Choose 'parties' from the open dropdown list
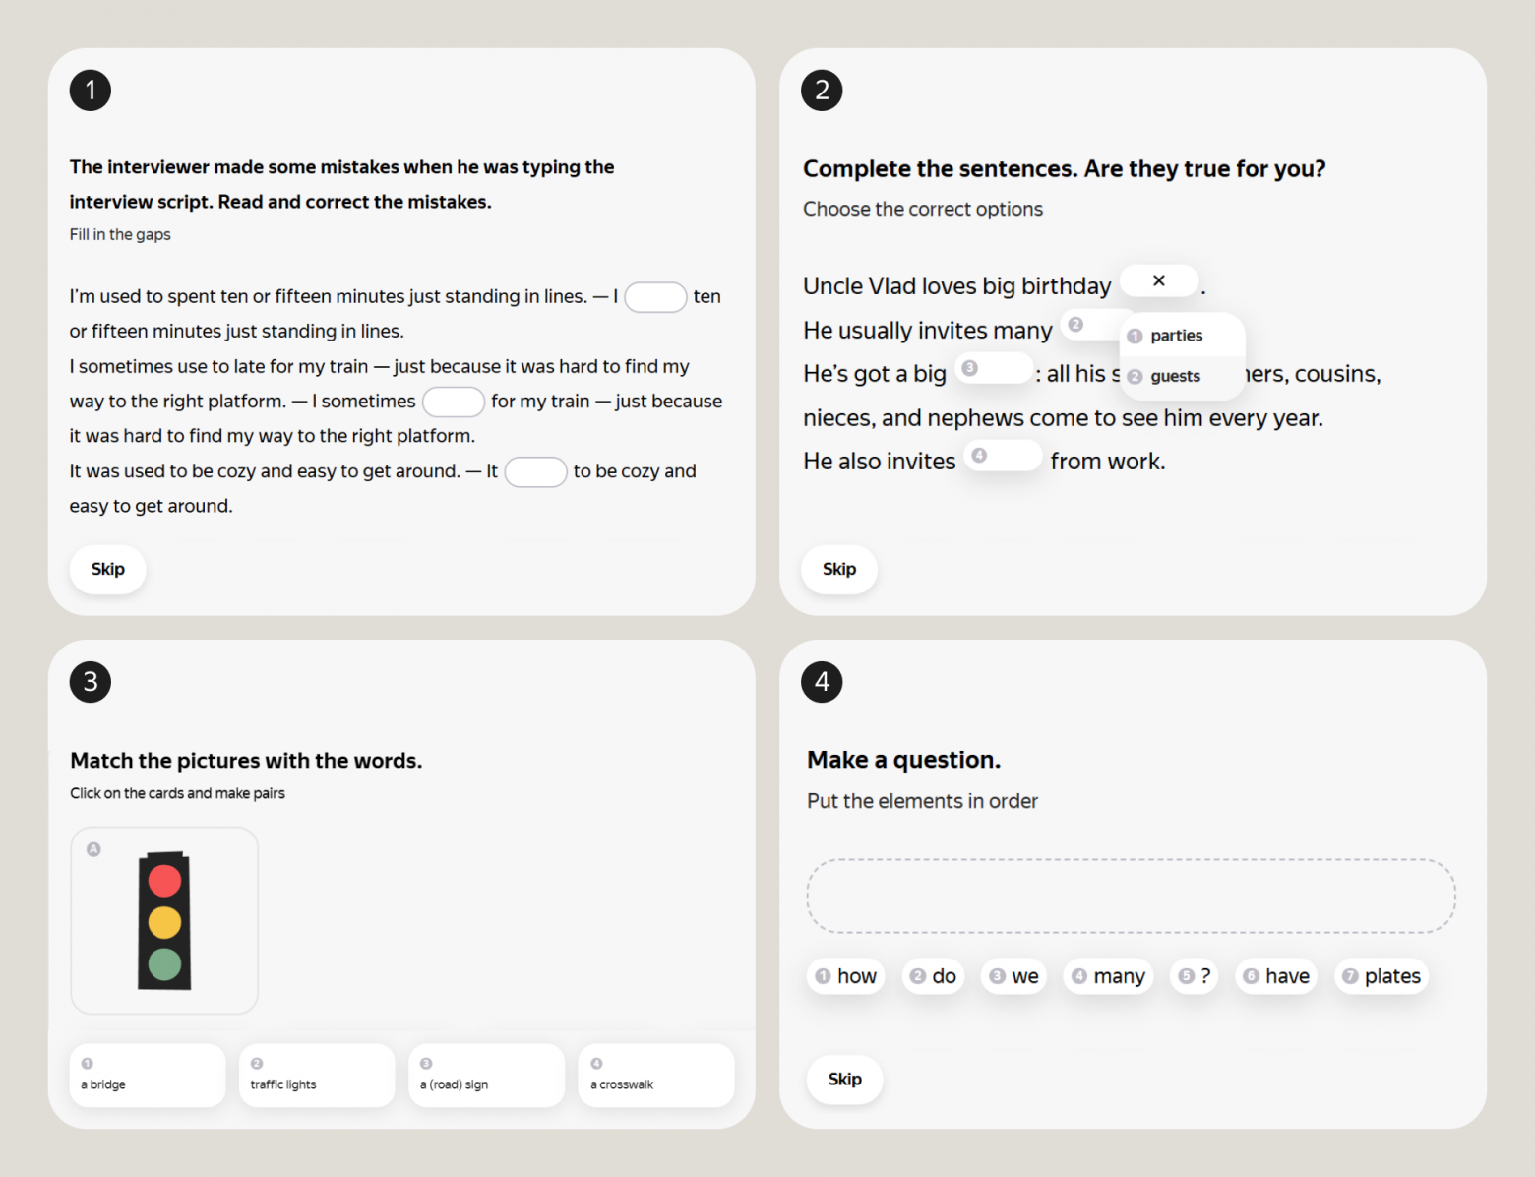This screenshot has width=1535, height=1177. [x=1176, y=336]
